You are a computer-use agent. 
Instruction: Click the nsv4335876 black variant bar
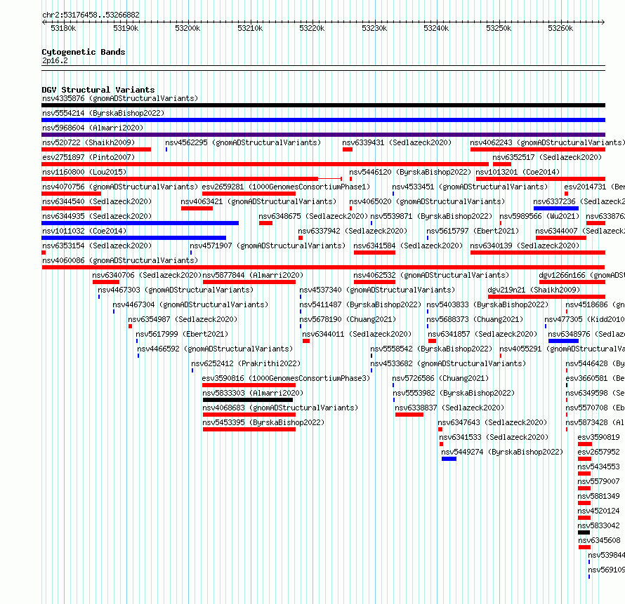click(323, 105)
